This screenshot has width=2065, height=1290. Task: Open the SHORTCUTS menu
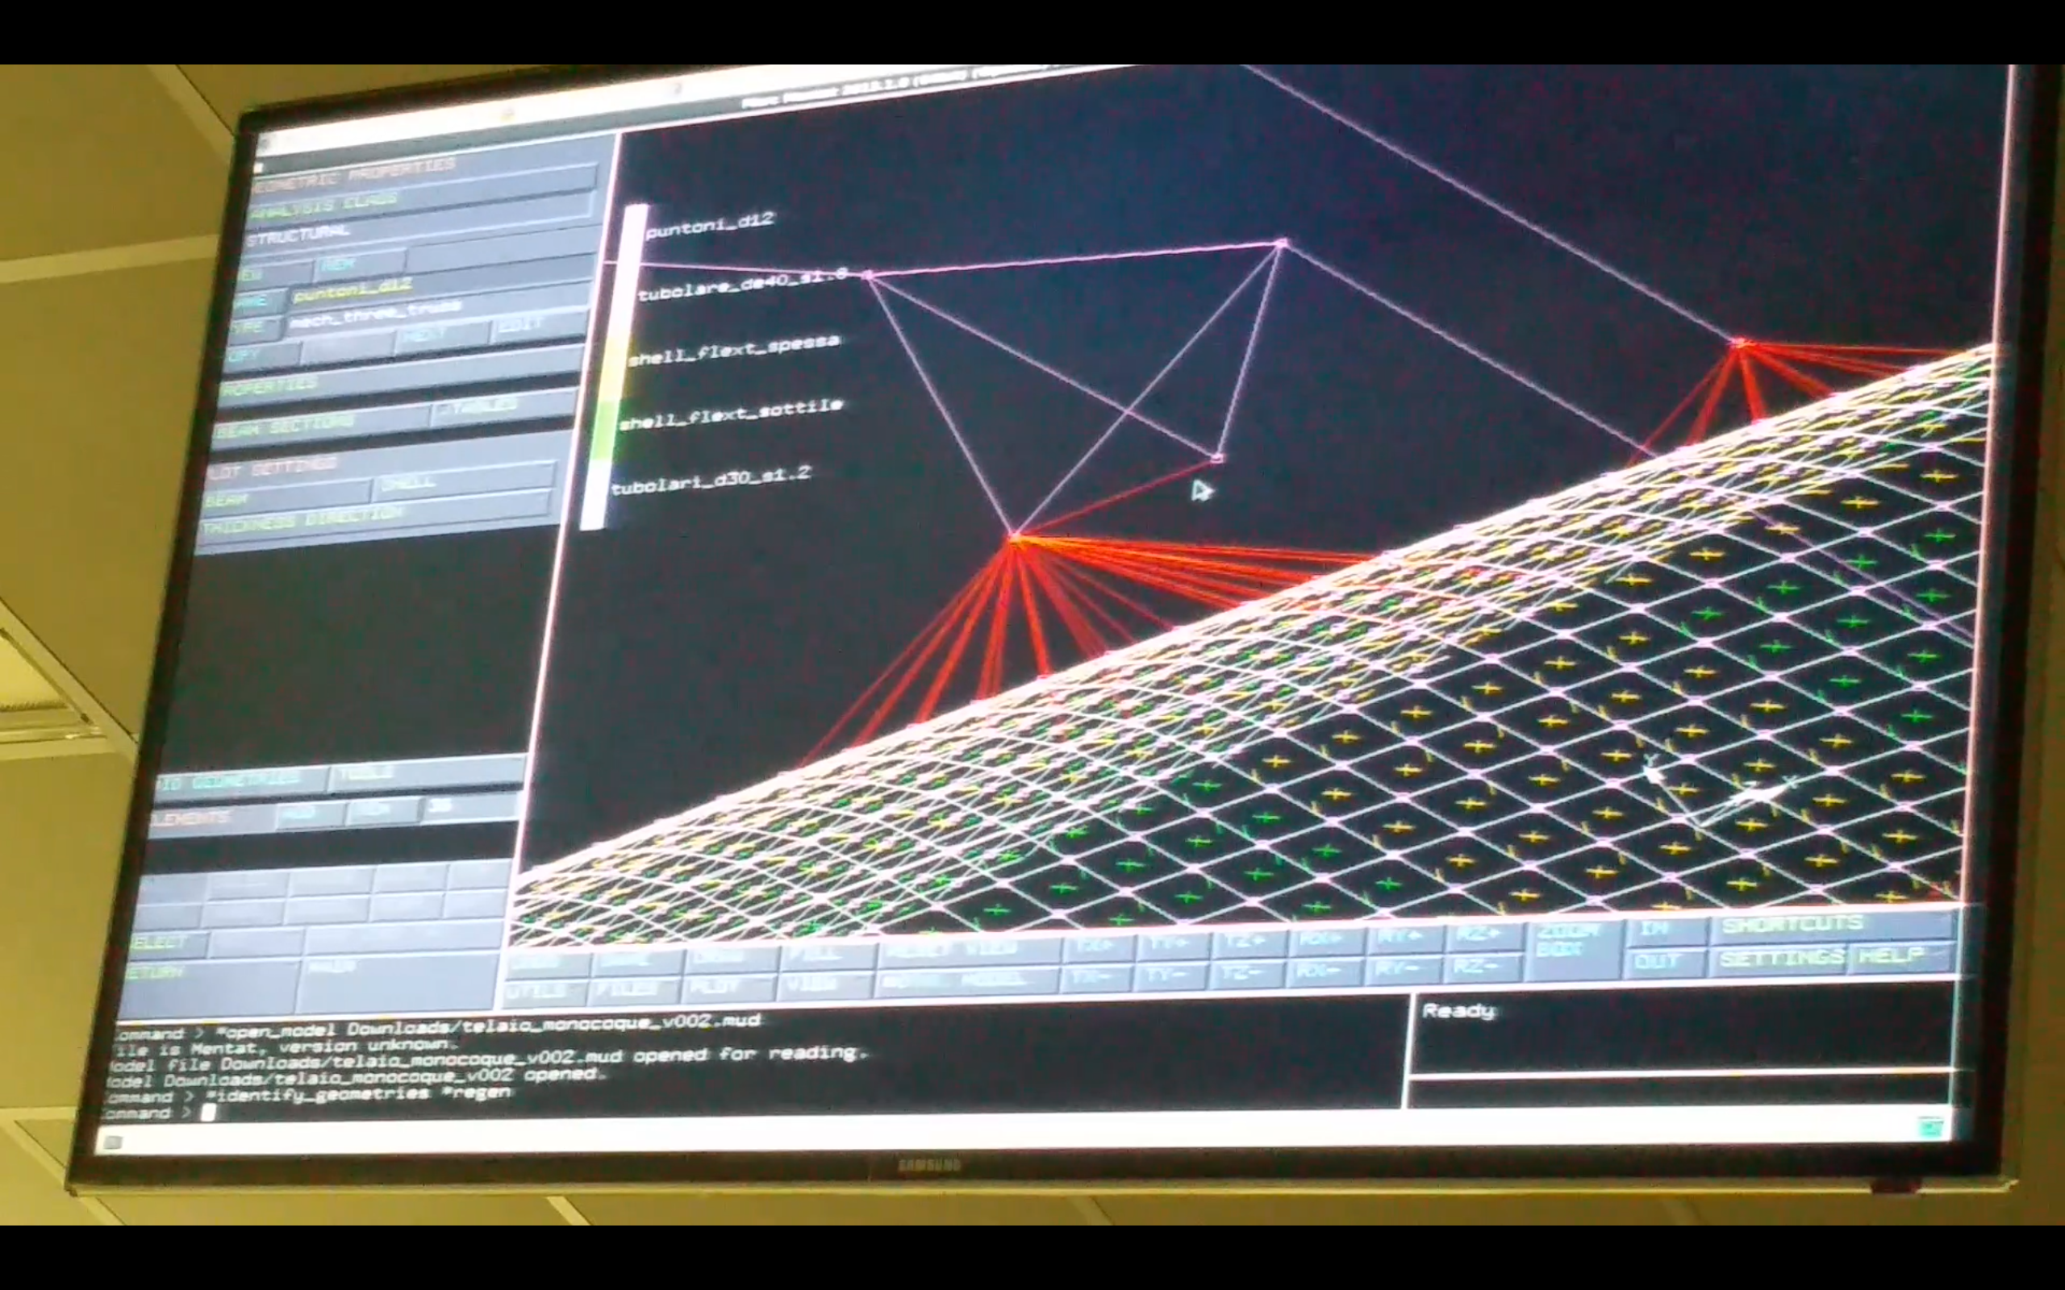point(1832,926)
